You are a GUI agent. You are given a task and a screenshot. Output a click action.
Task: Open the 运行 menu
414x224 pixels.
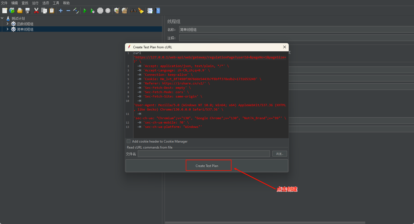(x=35, y=3)
